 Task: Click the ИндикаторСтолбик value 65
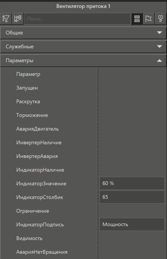pos(132,197)
